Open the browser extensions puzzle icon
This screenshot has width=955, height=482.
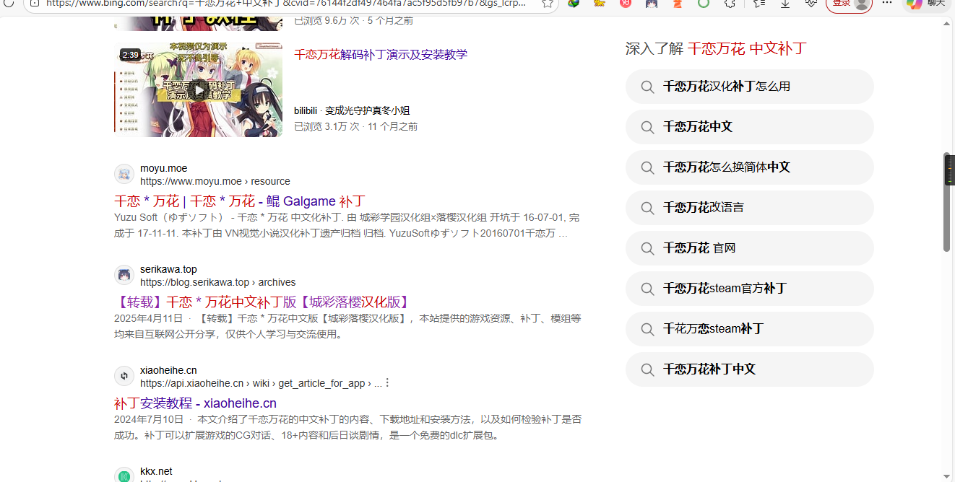[x=730, y=4]
